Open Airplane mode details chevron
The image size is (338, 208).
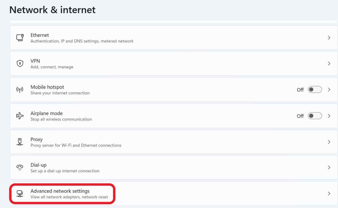pyautogui.click(x=329, y=116)
